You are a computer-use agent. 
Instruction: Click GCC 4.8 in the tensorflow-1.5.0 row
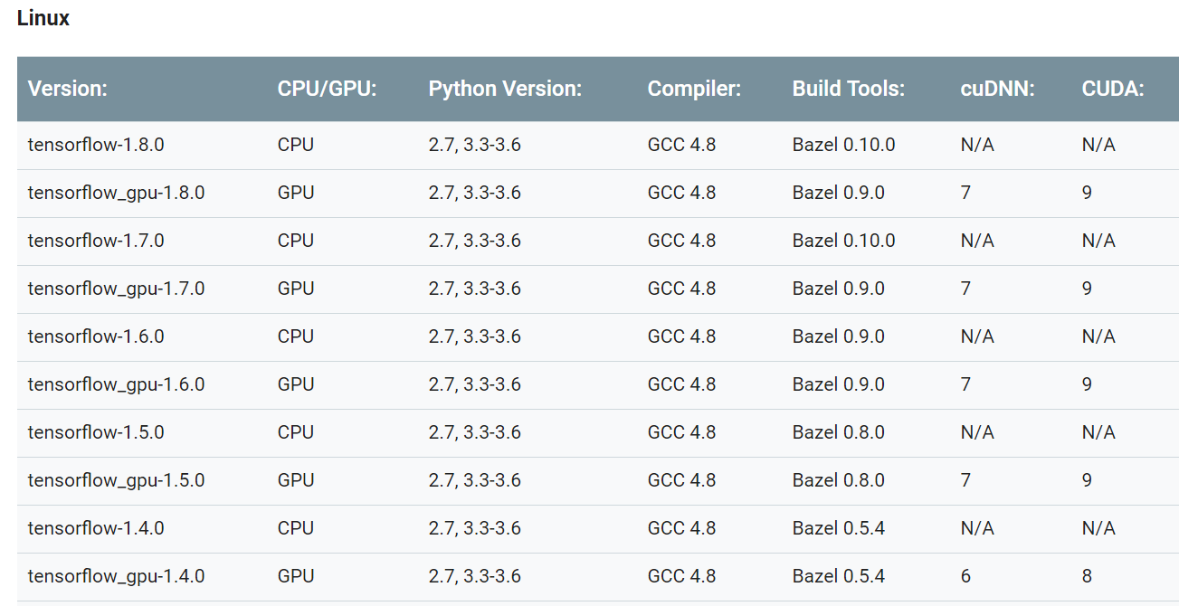click(681, 432)
